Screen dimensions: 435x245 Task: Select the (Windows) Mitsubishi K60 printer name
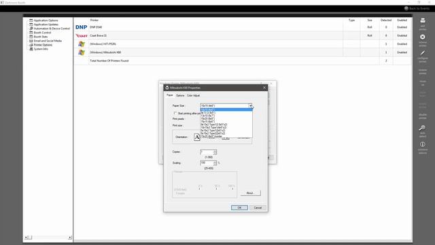[x=105, y=52]
